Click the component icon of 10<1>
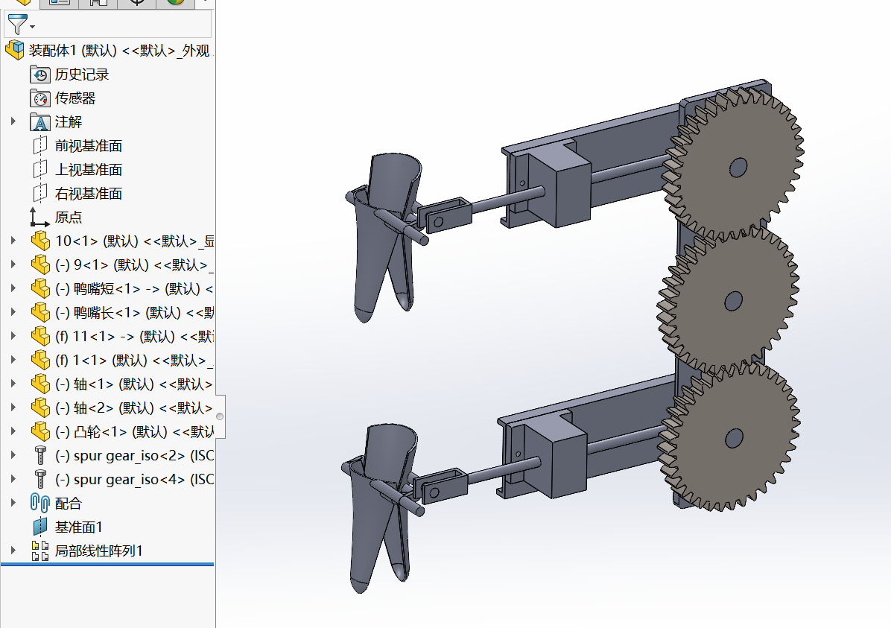The width and height of the screenshot is (891, 628). (40, 241)
